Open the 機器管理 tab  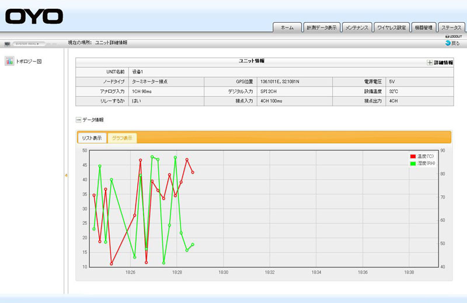(x=424, y=27)
